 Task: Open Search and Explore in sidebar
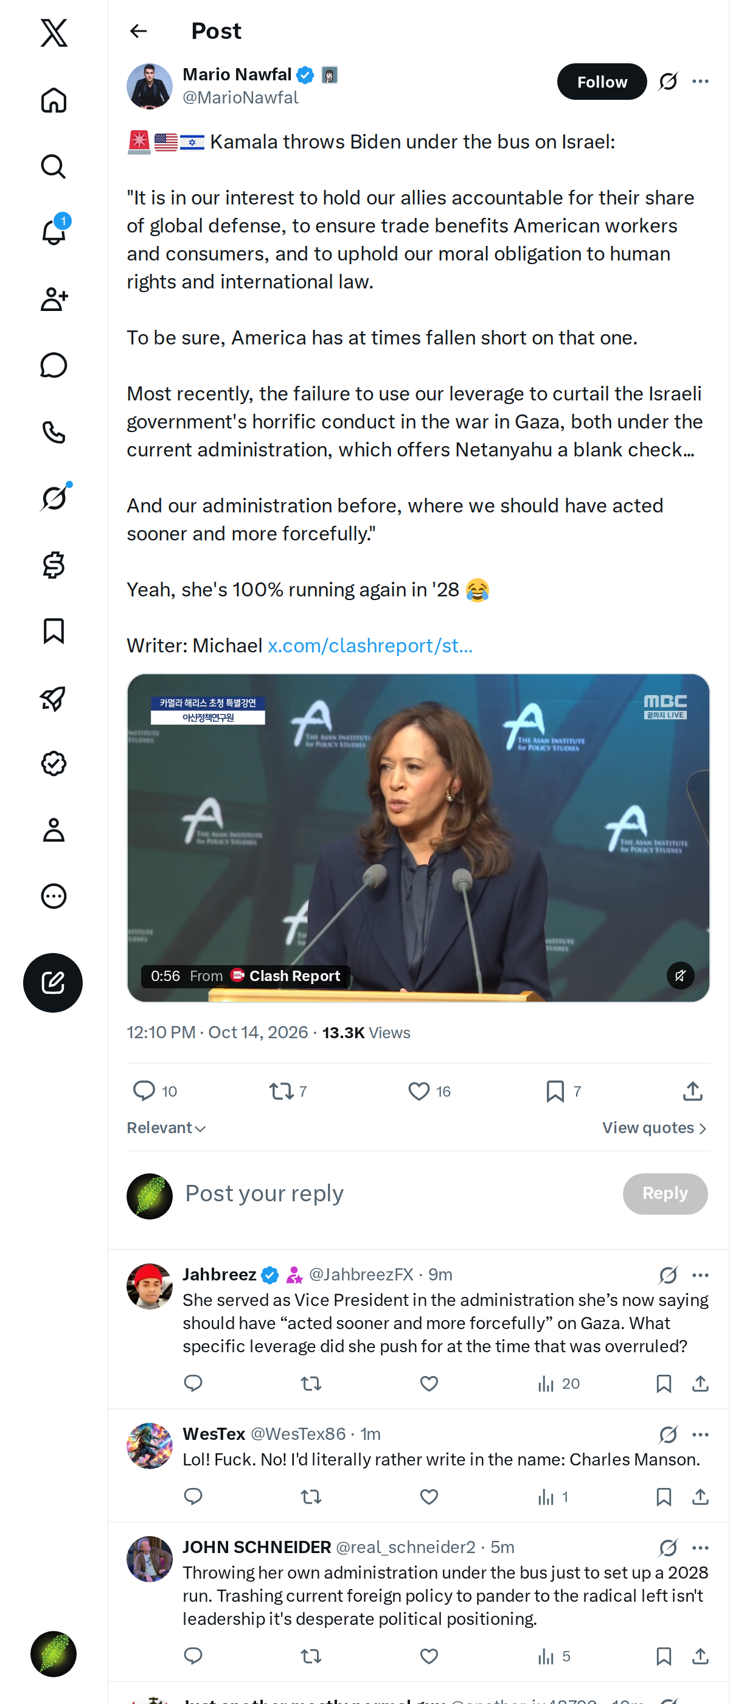point(54,167)
